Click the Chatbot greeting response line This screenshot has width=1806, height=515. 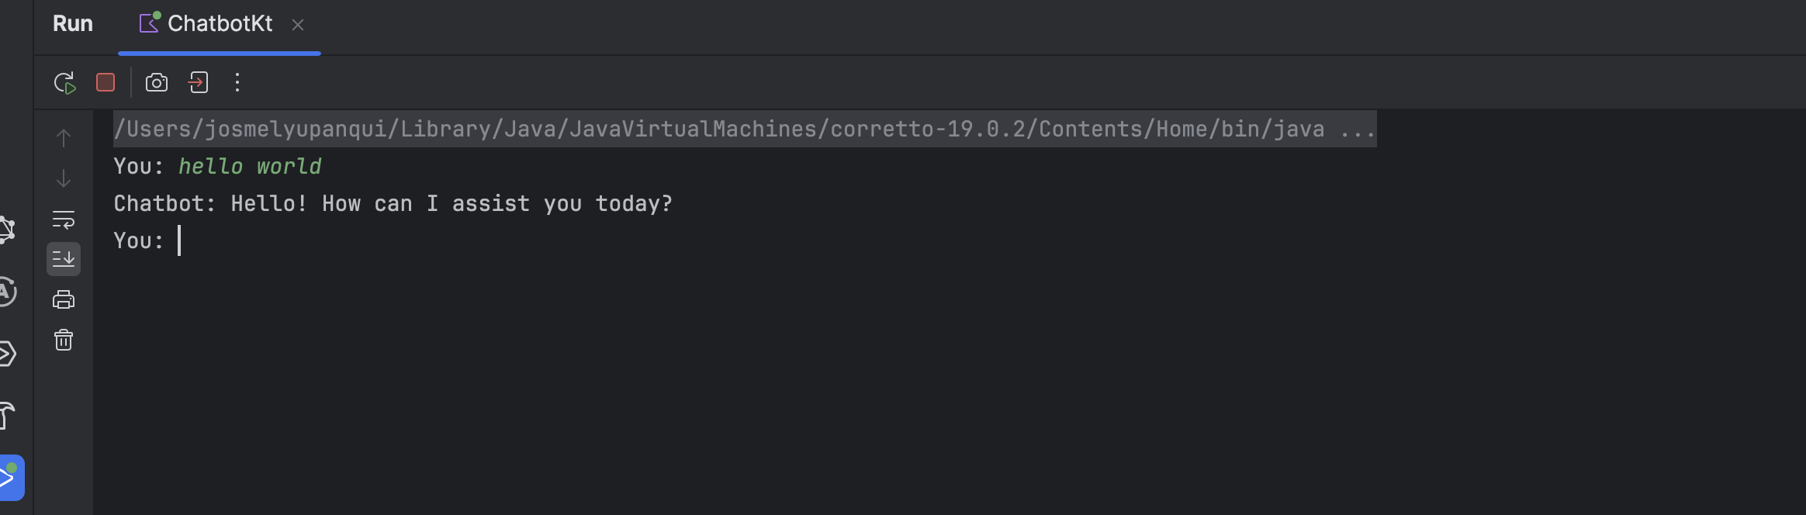point(393,204)
